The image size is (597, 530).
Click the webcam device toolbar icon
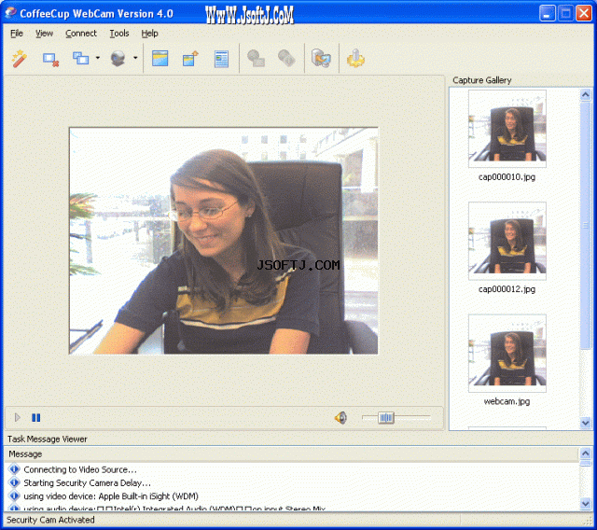click(x=118, y=58)
